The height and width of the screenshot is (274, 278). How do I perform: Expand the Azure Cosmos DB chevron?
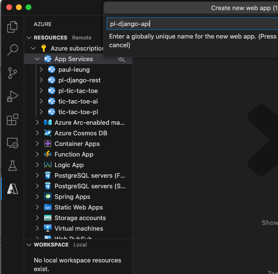point(37,133)
